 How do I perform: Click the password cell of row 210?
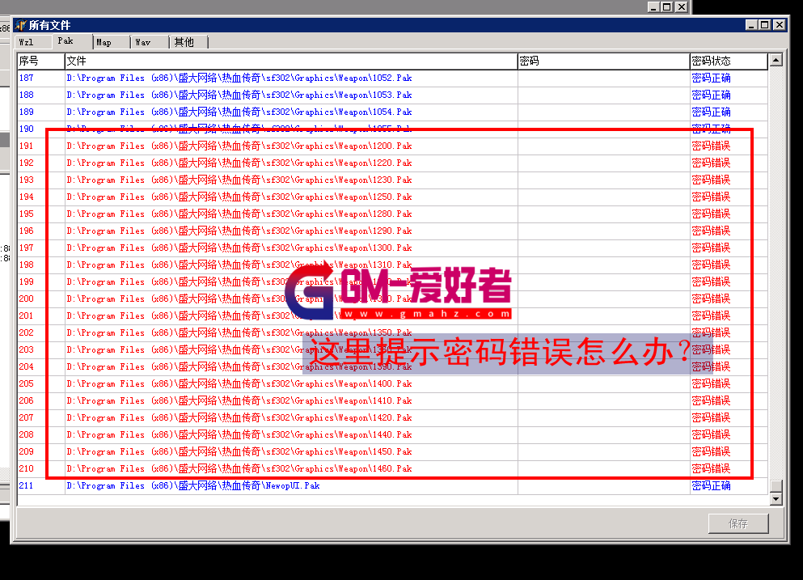point(604,468)
